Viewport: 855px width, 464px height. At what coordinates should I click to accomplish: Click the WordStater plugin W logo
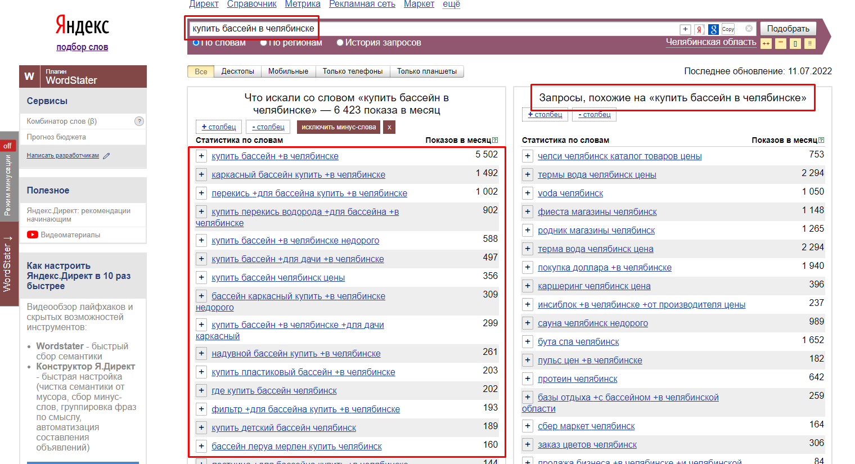29,76
